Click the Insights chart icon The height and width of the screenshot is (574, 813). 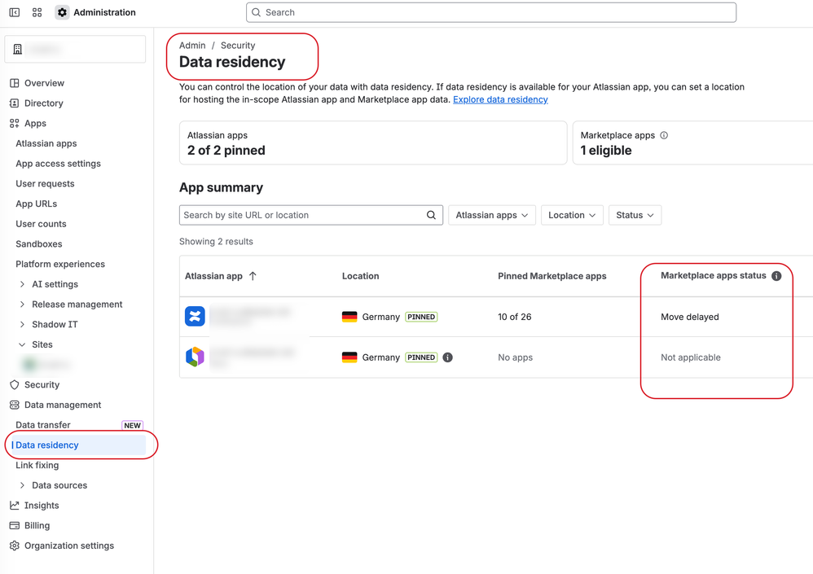(x=15, y=506)
